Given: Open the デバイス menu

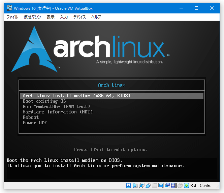Looking at the screenshot, I should click(x=79, y=17).
